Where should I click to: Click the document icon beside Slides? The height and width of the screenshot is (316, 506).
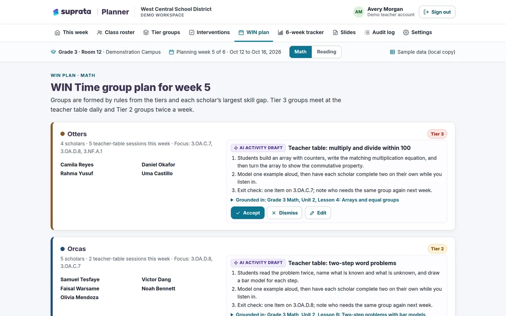pyautogui.click(x=335, y=32)
